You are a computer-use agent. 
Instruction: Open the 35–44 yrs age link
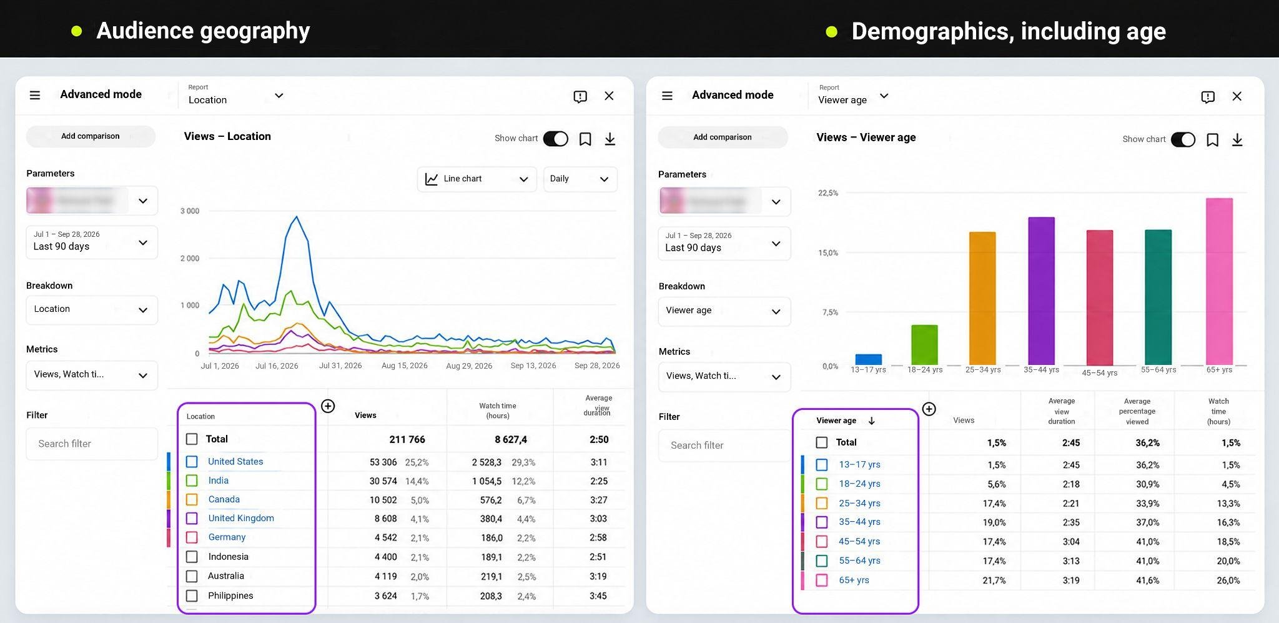(859, 522)
